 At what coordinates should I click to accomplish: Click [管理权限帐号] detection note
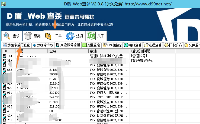coord(142,61)
